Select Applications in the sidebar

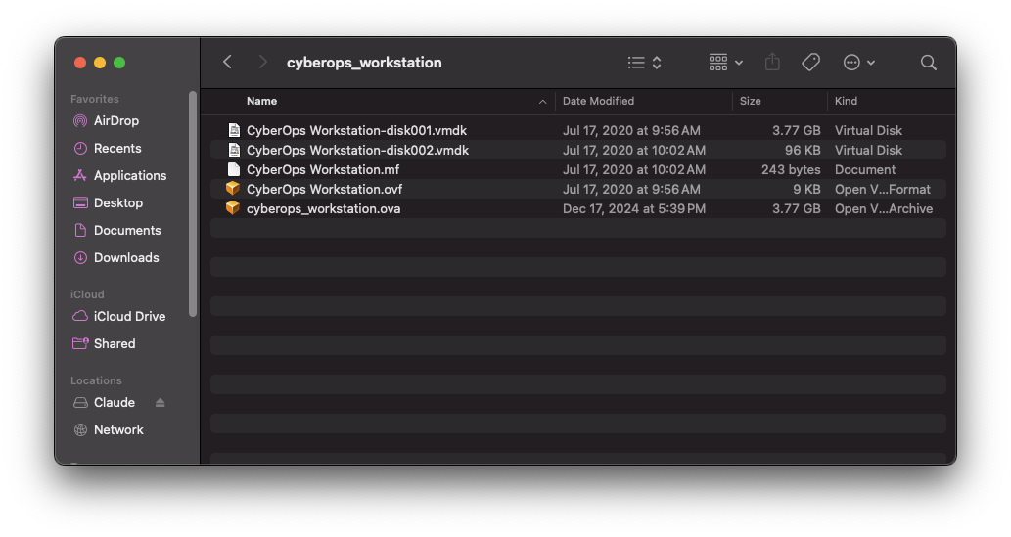click(x=129, y=176)
